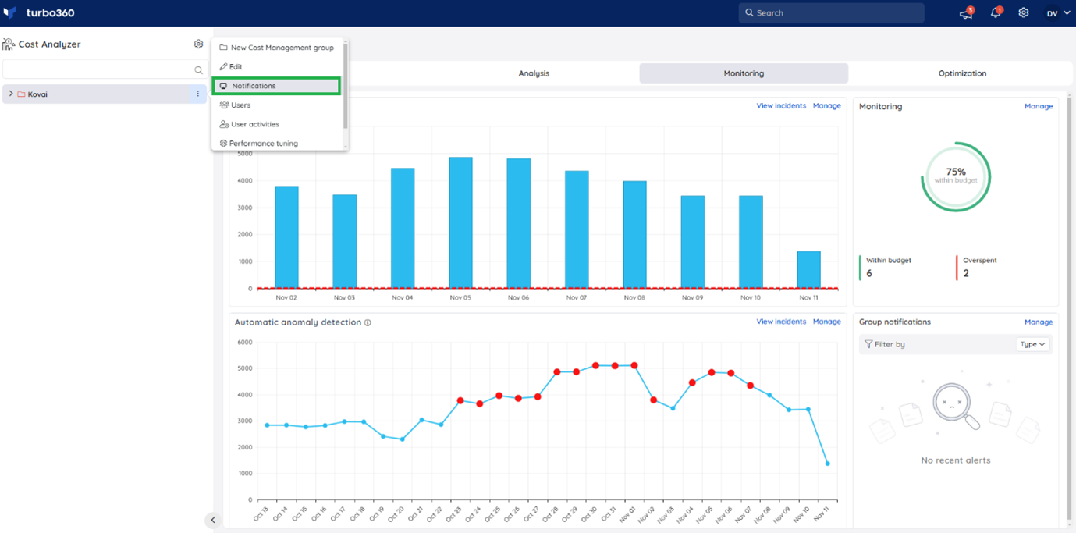Image resolution: width=1076 pixels, height=533 pixels.
Task: Click the info icon next to Automatic anomaly detection
Action: [x=365, y=322]
